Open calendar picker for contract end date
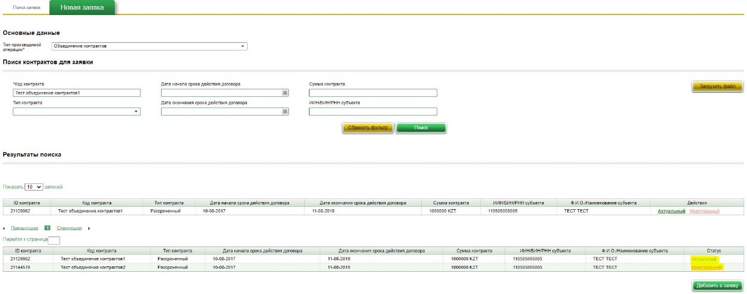The width and height of the screenshot is (747, 294). click(x=285, y=111)
